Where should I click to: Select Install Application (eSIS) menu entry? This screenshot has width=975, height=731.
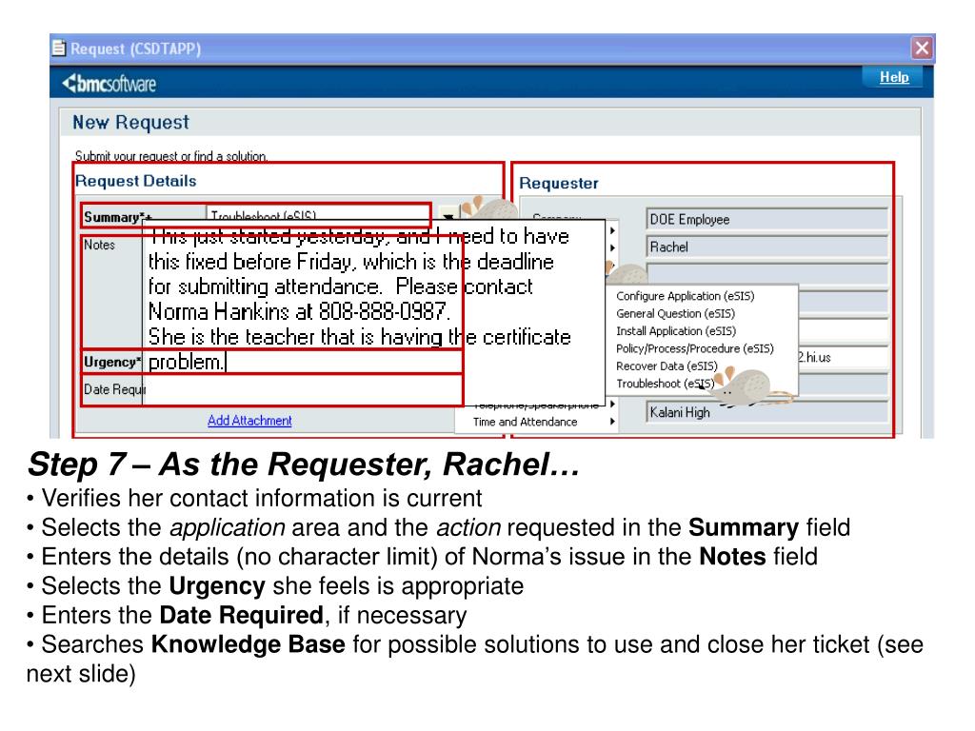676,330
